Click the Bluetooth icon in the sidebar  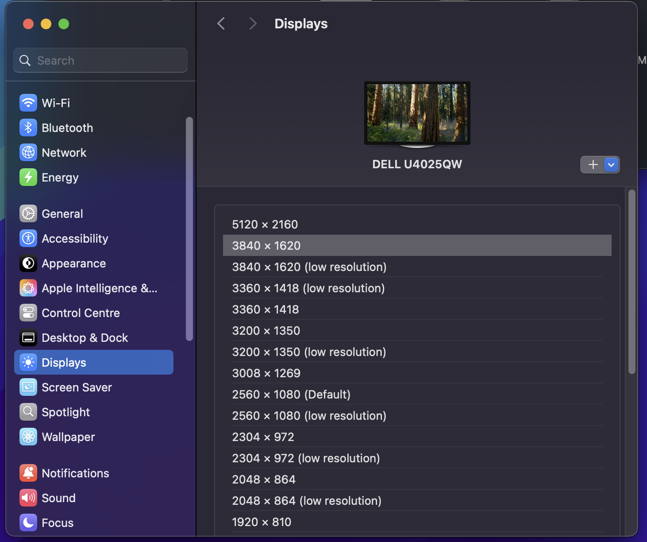(x=28, y=128)
